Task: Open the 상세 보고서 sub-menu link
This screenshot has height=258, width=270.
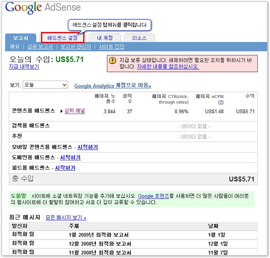Action: [x=40, y=46]
